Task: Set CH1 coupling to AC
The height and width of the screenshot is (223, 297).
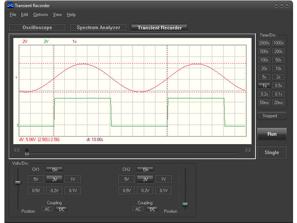Action: click(x=48, y=209)
